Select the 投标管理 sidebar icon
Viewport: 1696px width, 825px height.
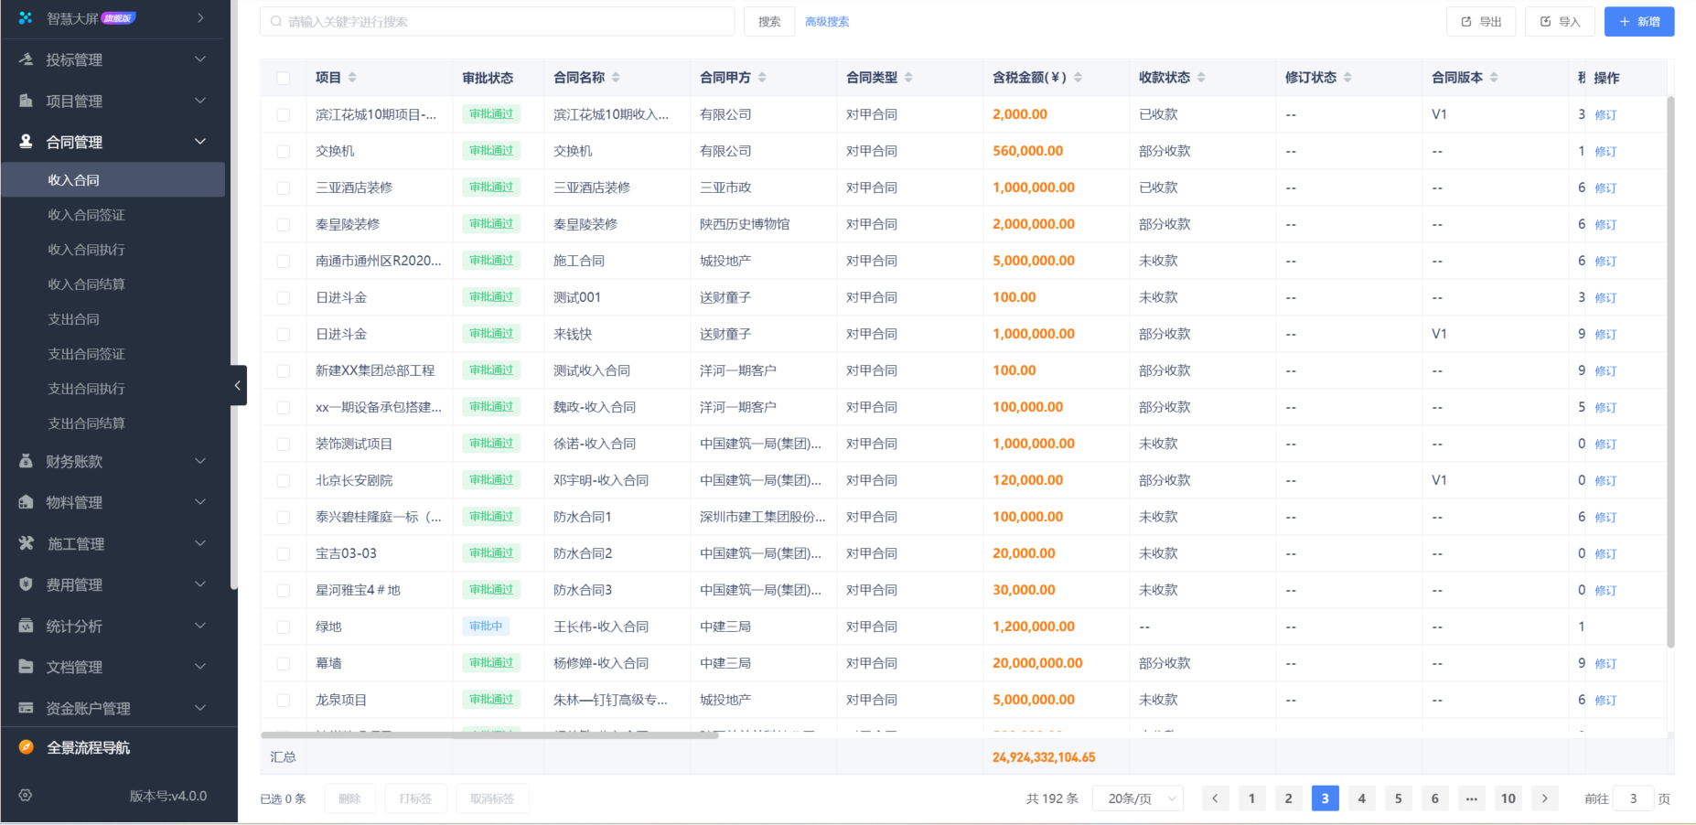pyautogui.click(x=25, y=59)
